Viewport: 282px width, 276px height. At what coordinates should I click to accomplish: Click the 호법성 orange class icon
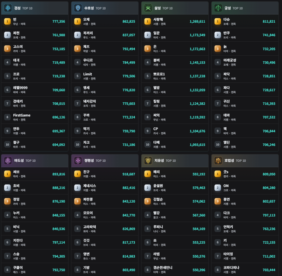click(x=218, y=161)
